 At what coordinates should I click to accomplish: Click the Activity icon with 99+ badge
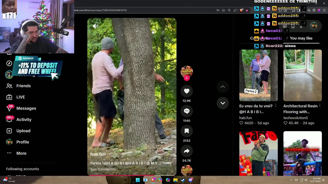pos(9,119)
